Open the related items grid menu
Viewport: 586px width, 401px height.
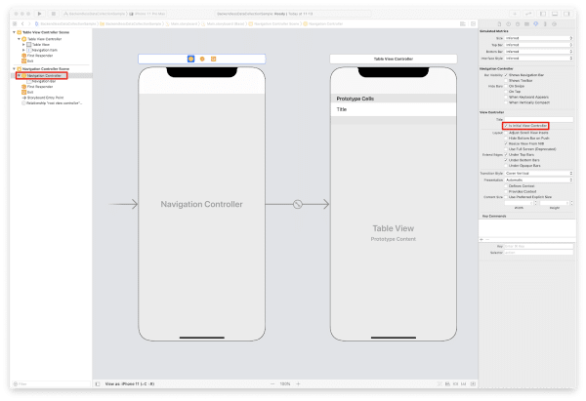(15, 23)
